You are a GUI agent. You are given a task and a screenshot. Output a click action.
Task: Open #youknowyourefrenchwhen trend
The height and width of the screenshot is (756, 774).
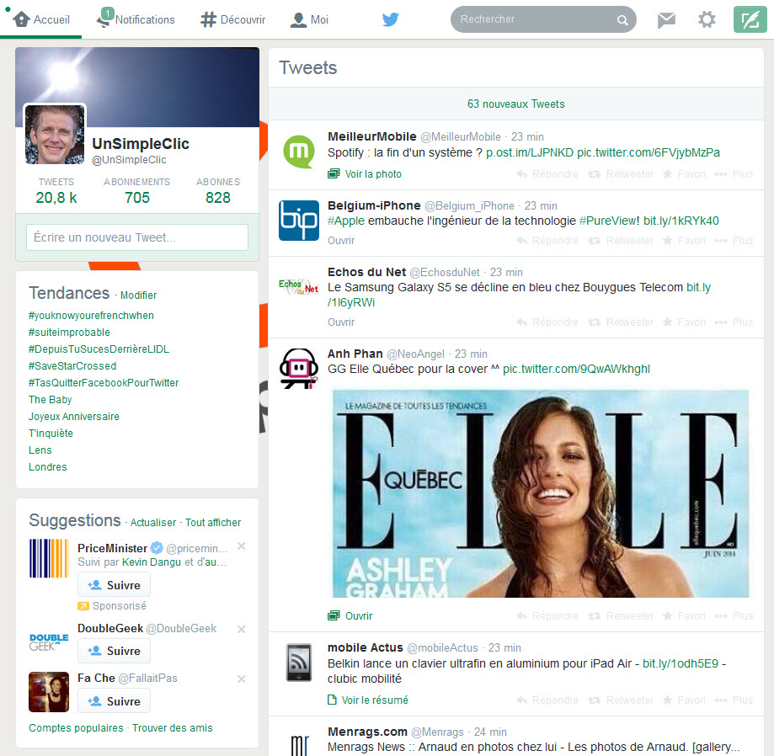91,316
